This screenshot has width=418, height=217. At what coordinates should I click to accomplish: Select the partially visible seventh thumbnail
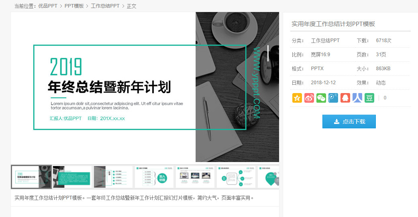pos(268,177)
